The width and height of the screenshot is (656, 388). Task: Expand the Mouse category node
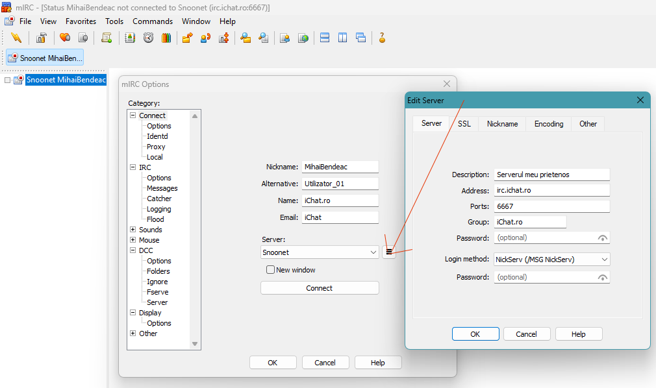pos(132,239)
